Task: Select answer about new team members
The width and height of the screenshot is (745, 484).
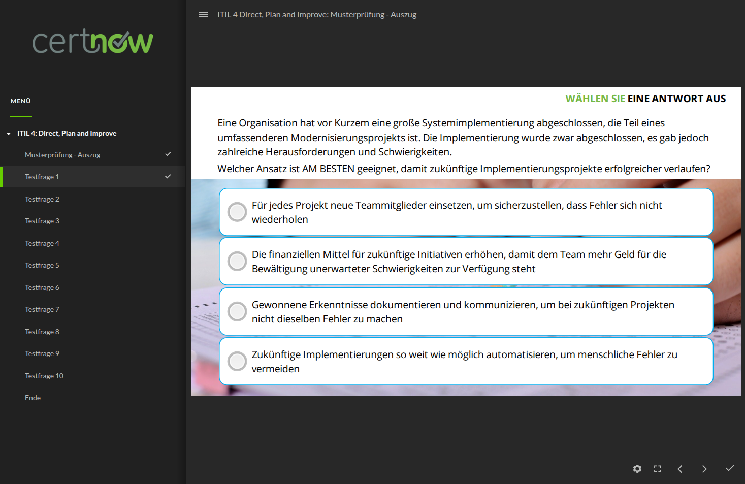Action: pyautogui.click(x=237, y=212)
